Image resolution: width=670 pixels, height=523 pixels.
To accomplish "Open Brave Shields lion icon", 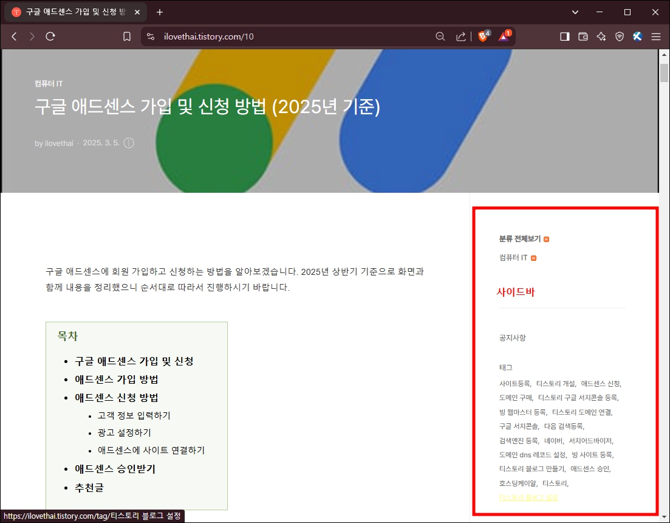I will click(x=484, y=36).
